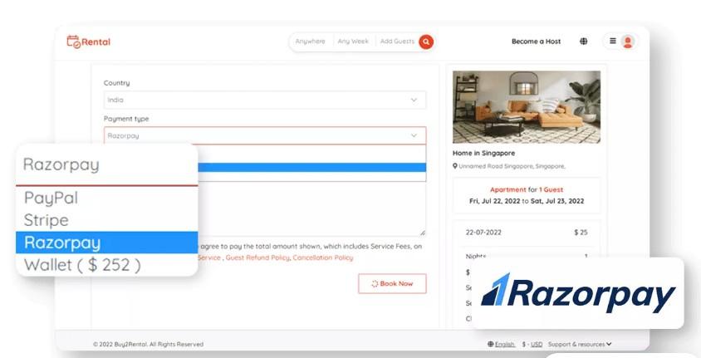Image resolution: width=701 pixels, height=358 pixels.
Task: Click the 2022 Buy2Rental copyright text
Action: [x=148, y=344]
